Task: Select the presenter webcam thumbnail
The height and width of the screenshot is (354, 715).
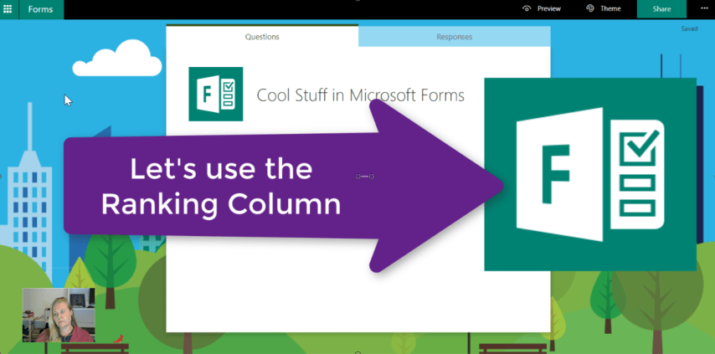Action: point(59,315)
